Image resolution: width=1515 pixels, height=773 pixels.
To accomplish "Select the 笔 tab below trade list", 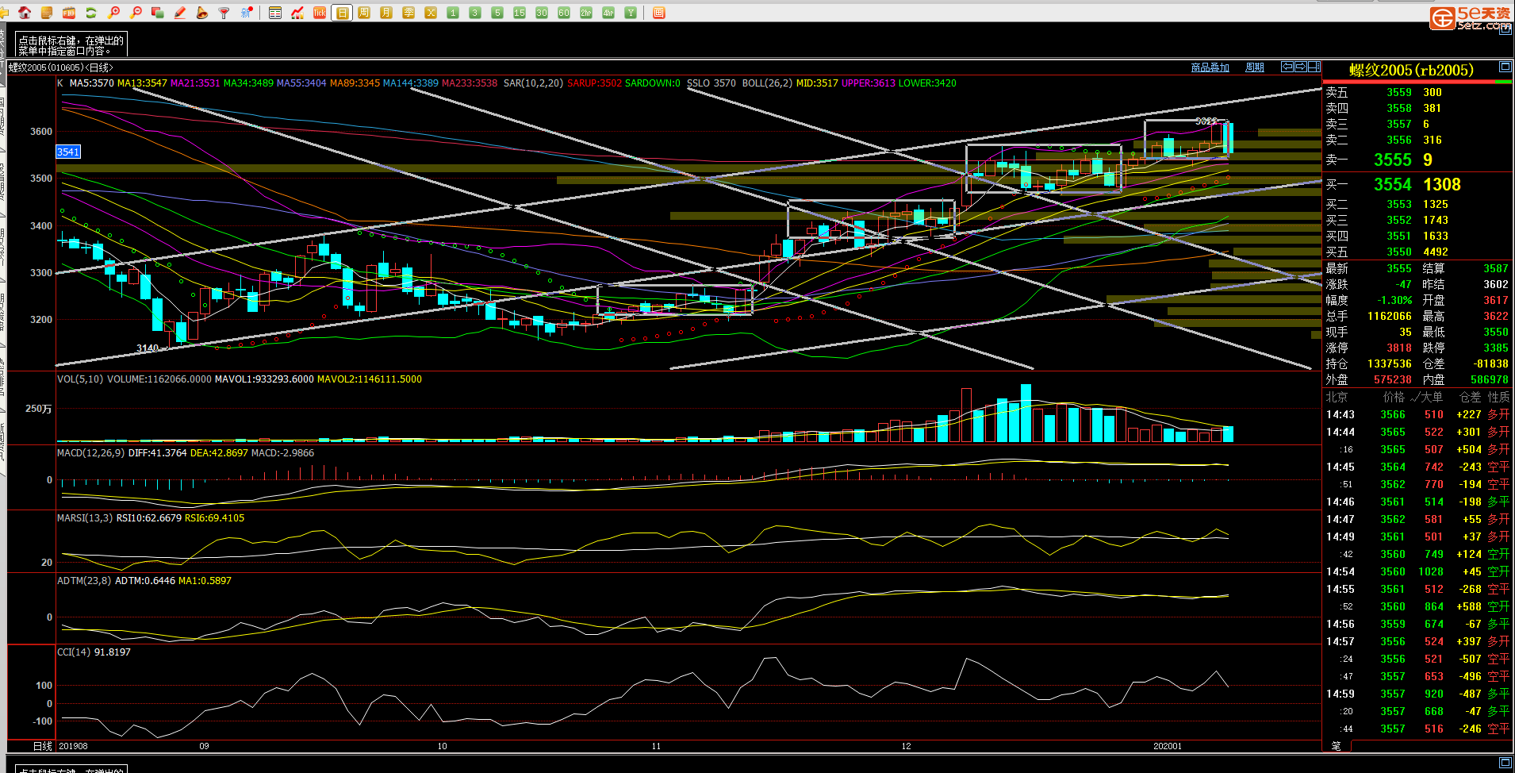I will click(1336, 746).
